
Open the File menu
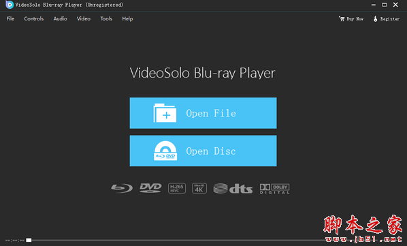click(x=10, y=18)
